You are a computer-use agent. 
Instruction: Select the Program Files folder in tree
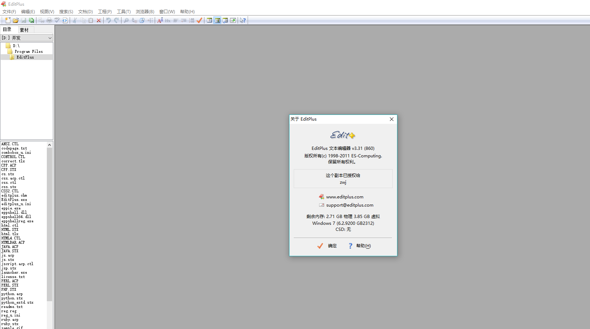[29, 51]
